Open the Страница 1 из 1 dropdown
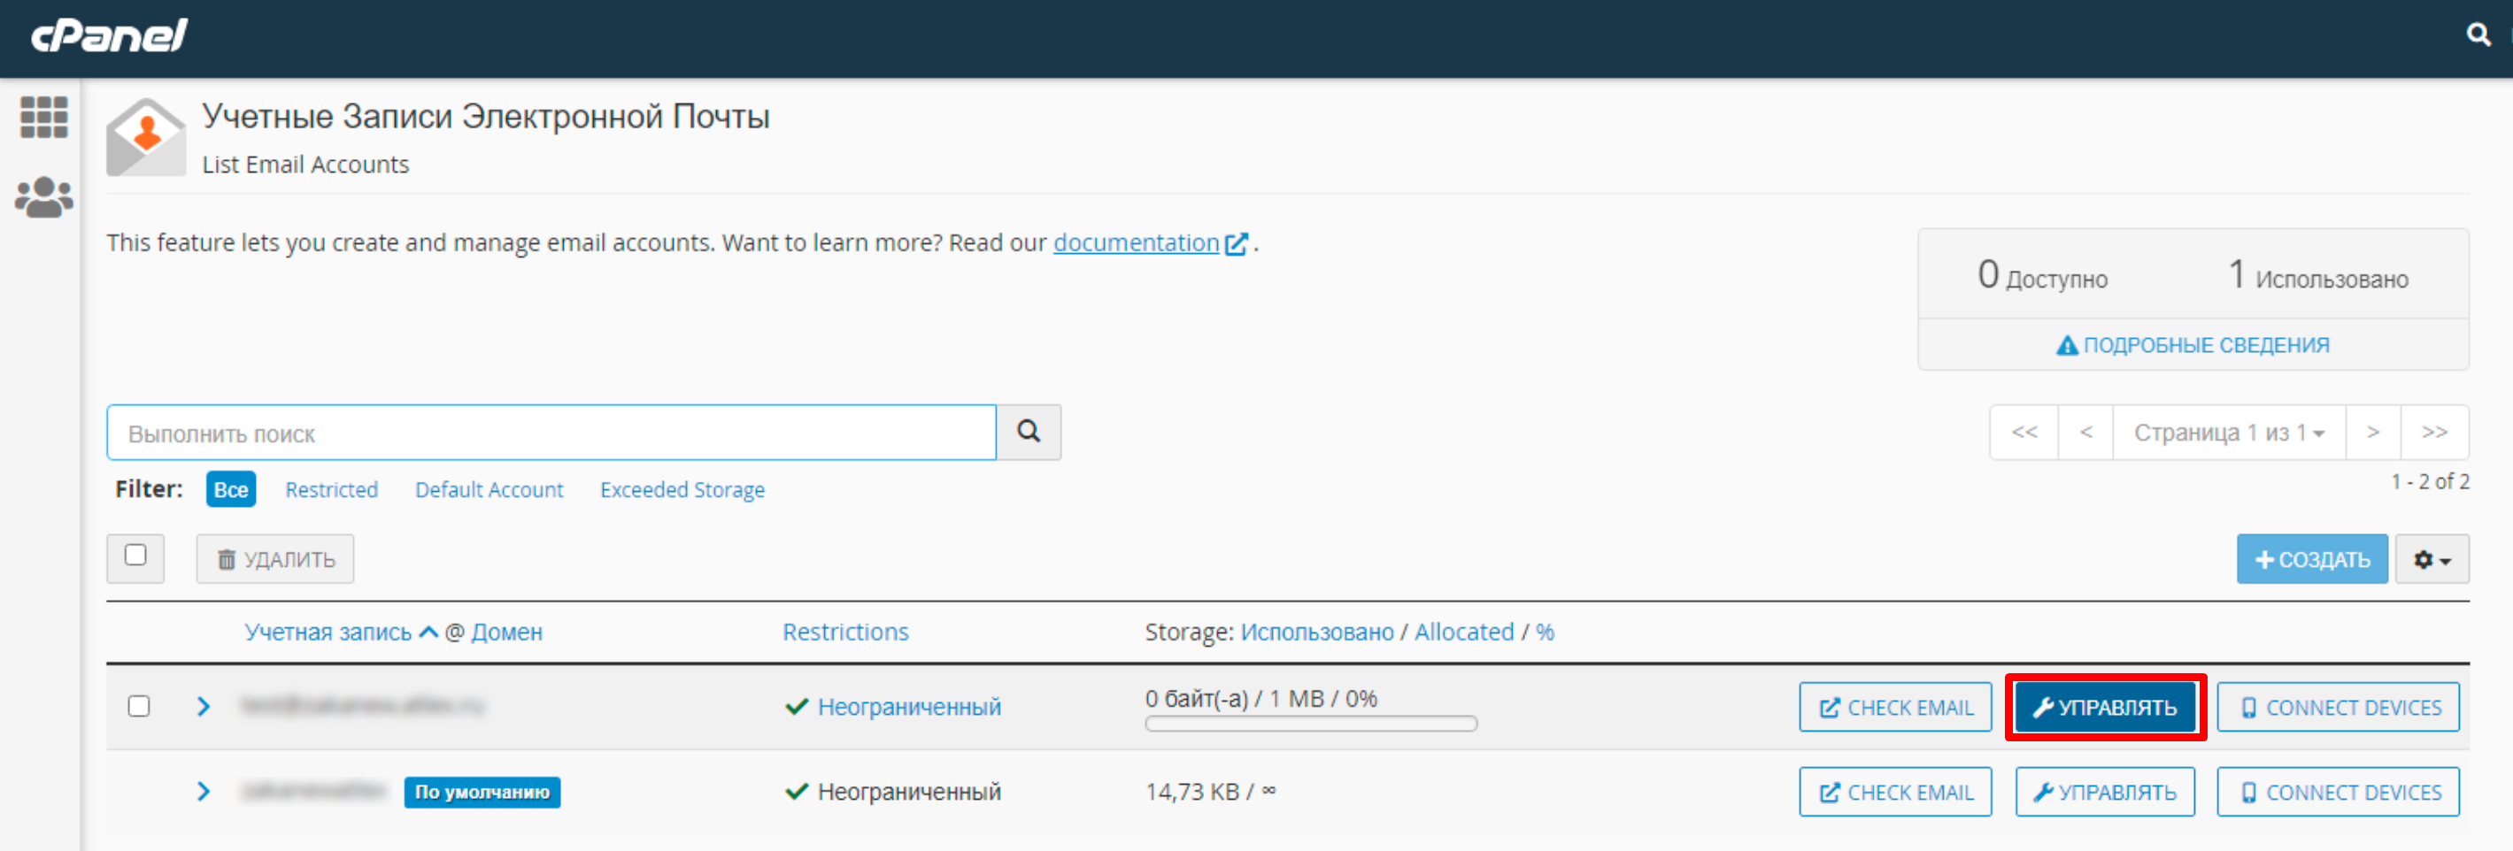2513x851 pixels. [x=2229, y=432]
